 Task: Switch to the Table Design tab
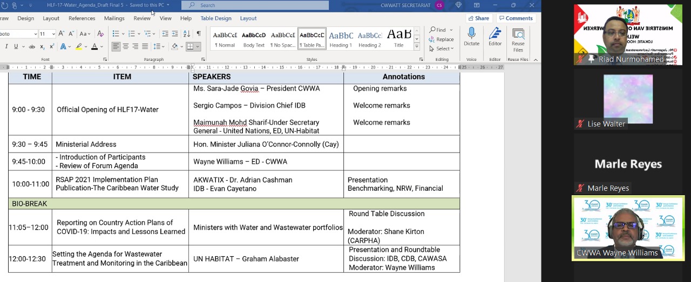click(216, 18)
